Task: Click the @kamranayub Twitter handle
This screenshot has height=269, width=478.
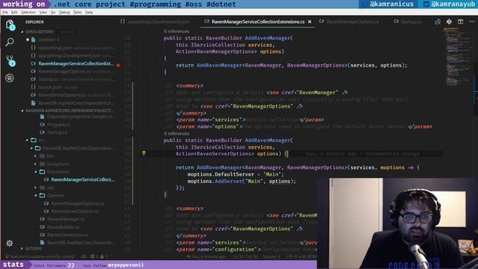Action: tap(453, 4)
